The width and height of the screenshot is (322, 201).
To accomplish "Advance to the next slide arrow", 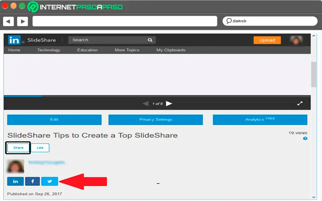I will (x=169, y=104).
